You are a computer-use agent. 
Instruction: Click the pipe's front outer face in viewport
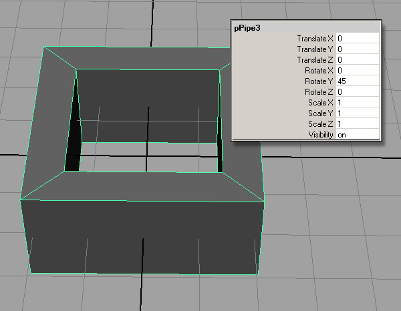(x=143, y=238)
